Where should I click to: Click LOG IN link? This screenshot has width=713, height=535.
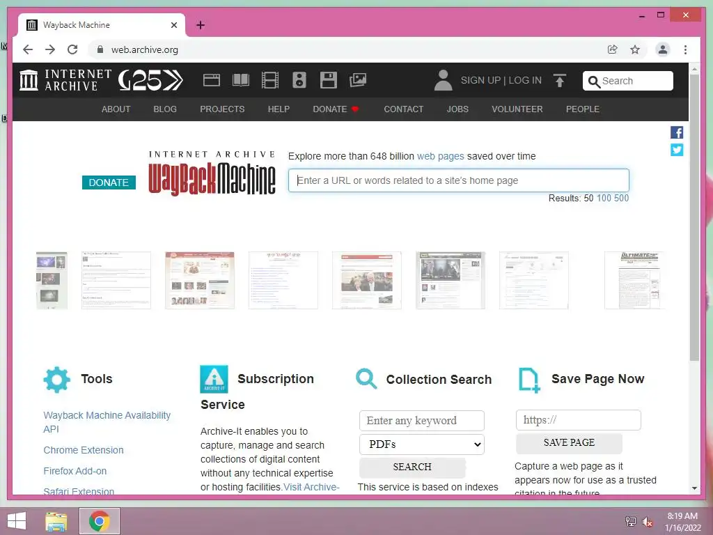525,81
